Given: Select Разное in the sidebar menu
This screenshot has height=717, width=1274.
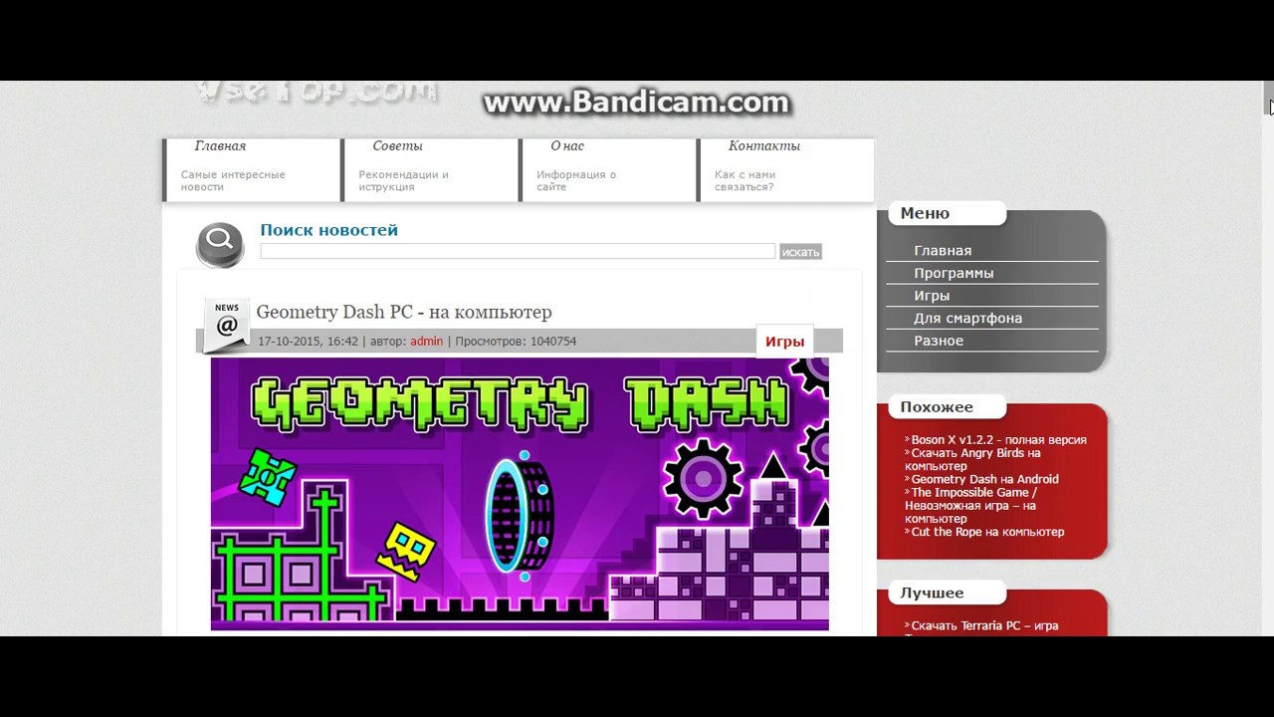Looking at the screenshot, I should tap(939, 341).
